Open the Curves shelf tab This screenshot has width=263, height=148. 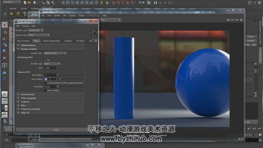(23, 8)
